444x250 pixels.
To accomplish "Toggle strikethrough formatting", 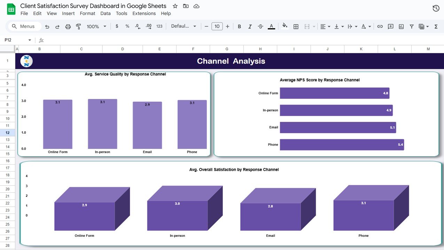I will [260, 26].
